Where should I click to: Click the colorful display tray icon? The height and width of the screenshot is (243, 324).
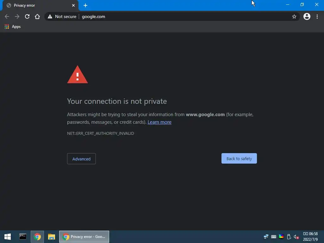[281, 237]
